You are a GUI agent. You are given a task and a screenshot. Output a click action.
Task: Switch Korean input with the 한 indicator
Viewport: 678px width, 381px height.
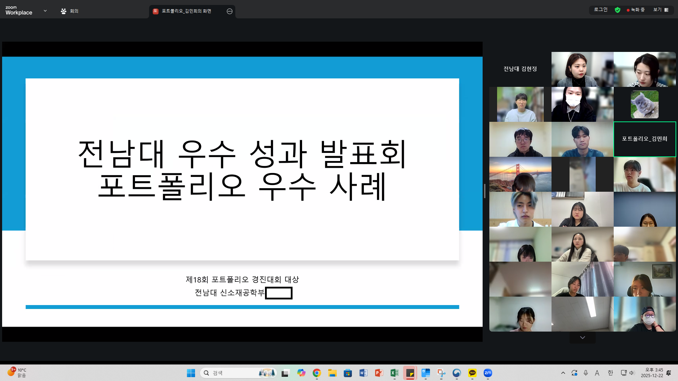pyautogui.click(x=610, y=373)
